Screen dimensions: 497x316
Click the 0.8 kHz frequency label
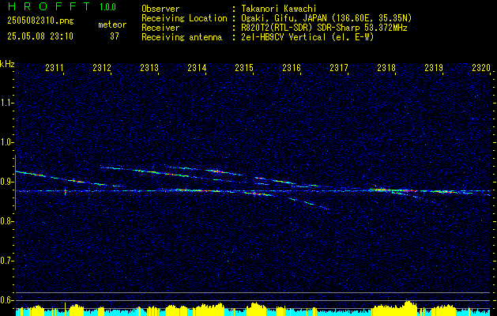[6, 221]
